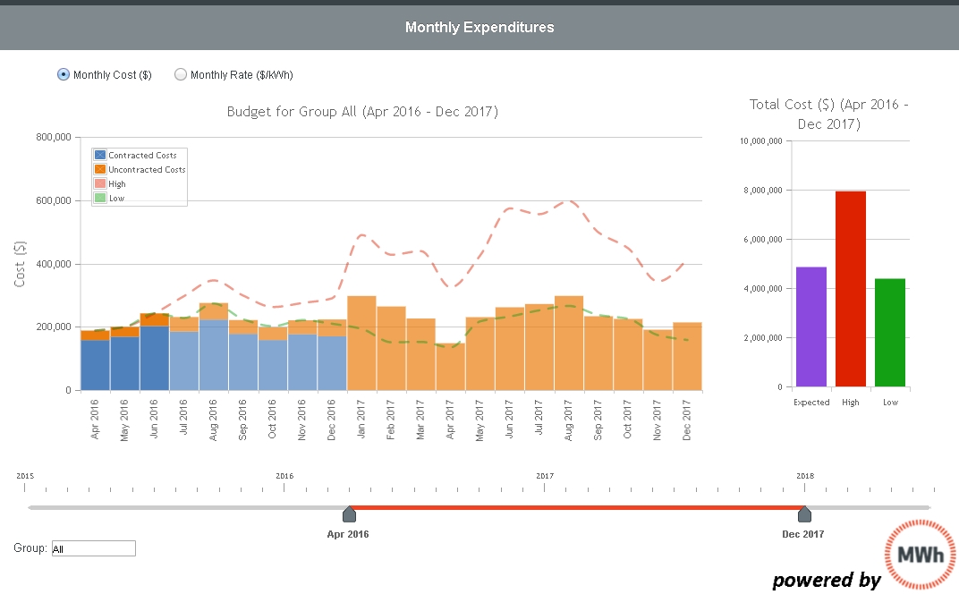Click the Monthly Expenditures title bar
This screenshot has height=594, width=959.
(x=479, y=27)
